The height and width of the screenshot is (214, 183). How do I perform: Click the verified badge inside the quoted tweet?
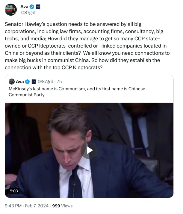[27, 81]
